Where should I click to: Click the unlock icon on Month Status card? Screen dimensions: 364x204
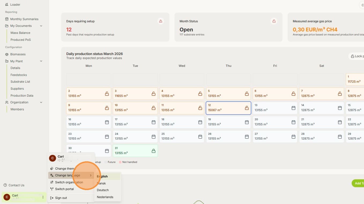point(274,21)
